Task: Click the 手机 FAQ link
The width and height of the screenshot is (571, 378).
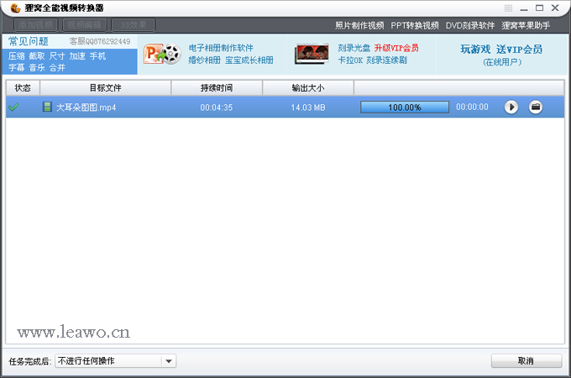Action: click(x=98, y=56)
